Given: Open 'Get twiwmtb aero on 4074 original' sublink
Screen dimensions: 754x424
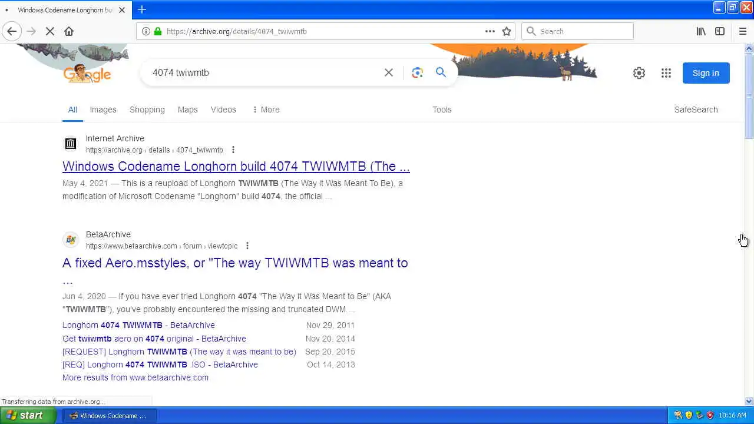Looking at the screenshot, I should [x=154, y=339].
